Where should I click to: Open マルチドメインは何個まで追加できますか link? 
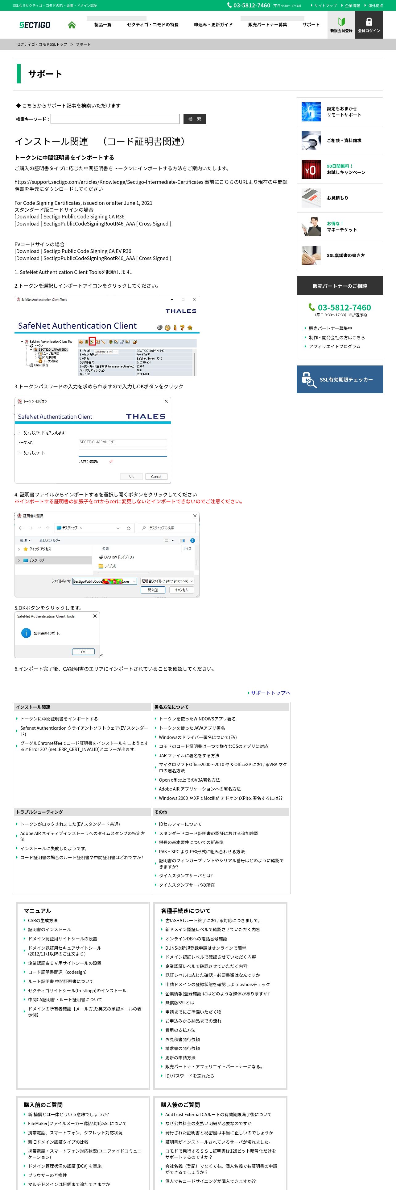(x=69, y=1184)
